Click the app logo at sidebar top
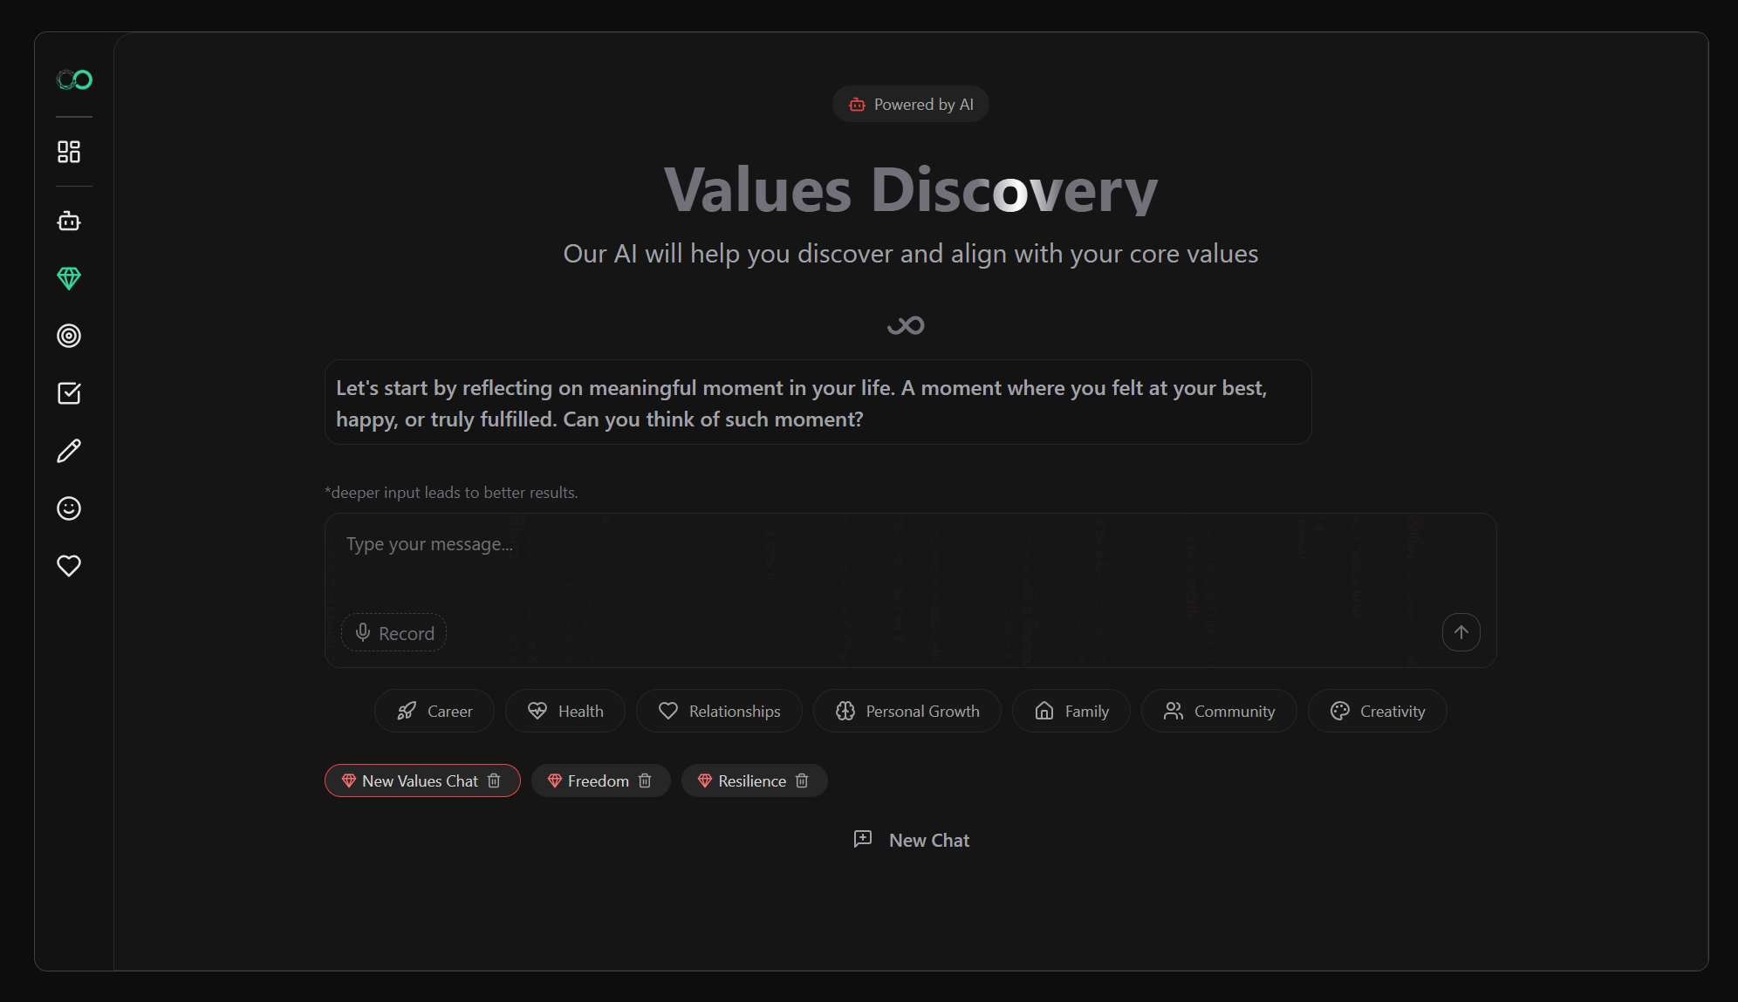 (73, 79)
